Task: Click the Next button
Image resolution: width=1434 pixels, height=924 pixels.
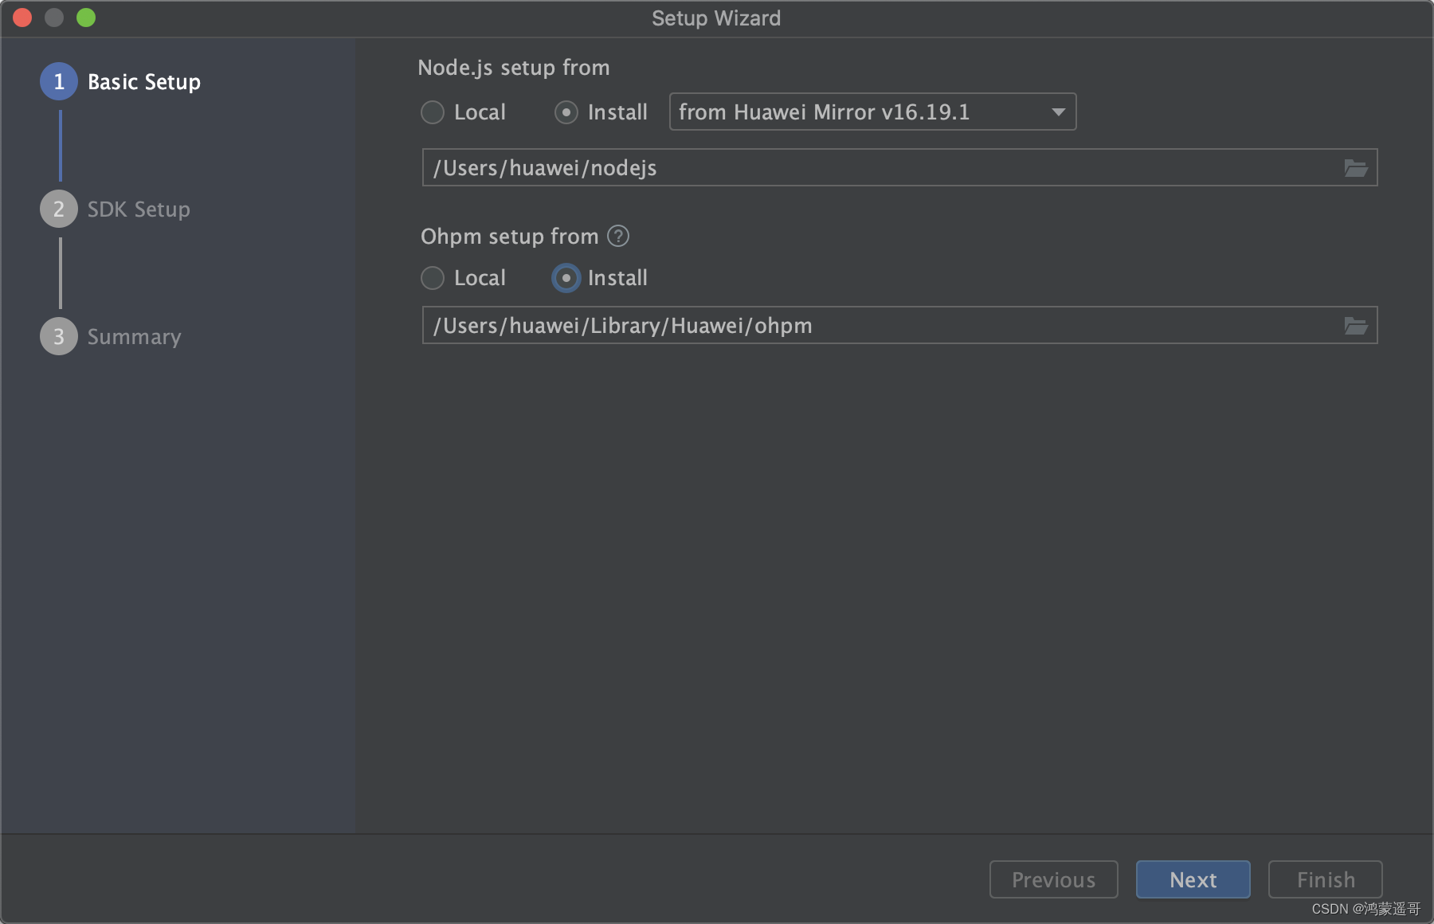Action: (x=1193, y=879)
